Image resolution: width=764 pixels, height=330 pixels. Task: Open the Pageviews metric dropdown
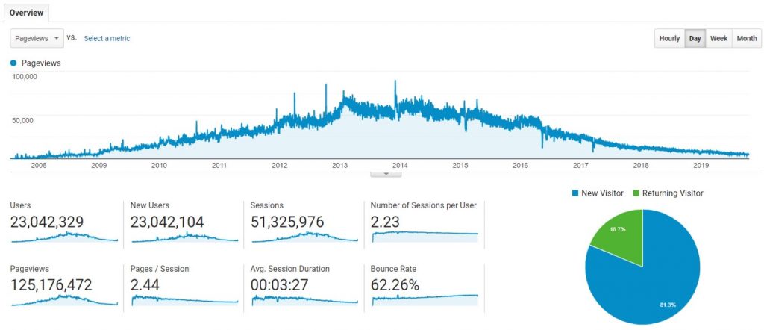tap(37, 38)
